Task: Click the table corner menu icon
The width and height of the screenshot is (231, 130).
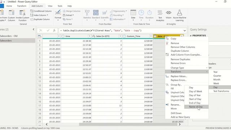Action: tap(40, 36)
